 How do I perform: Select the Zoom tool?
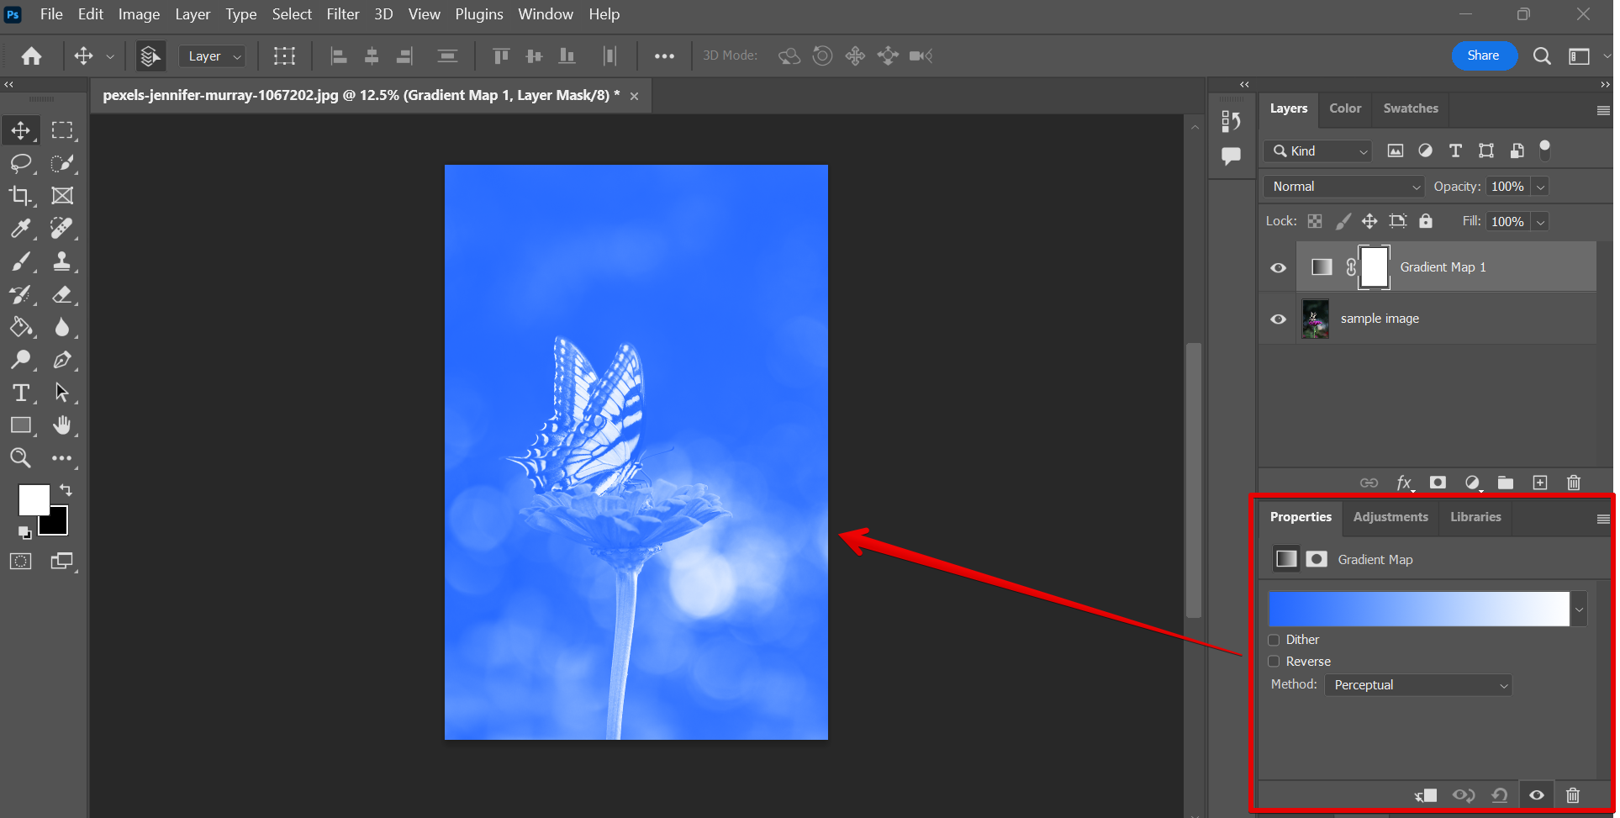(20, 458)
